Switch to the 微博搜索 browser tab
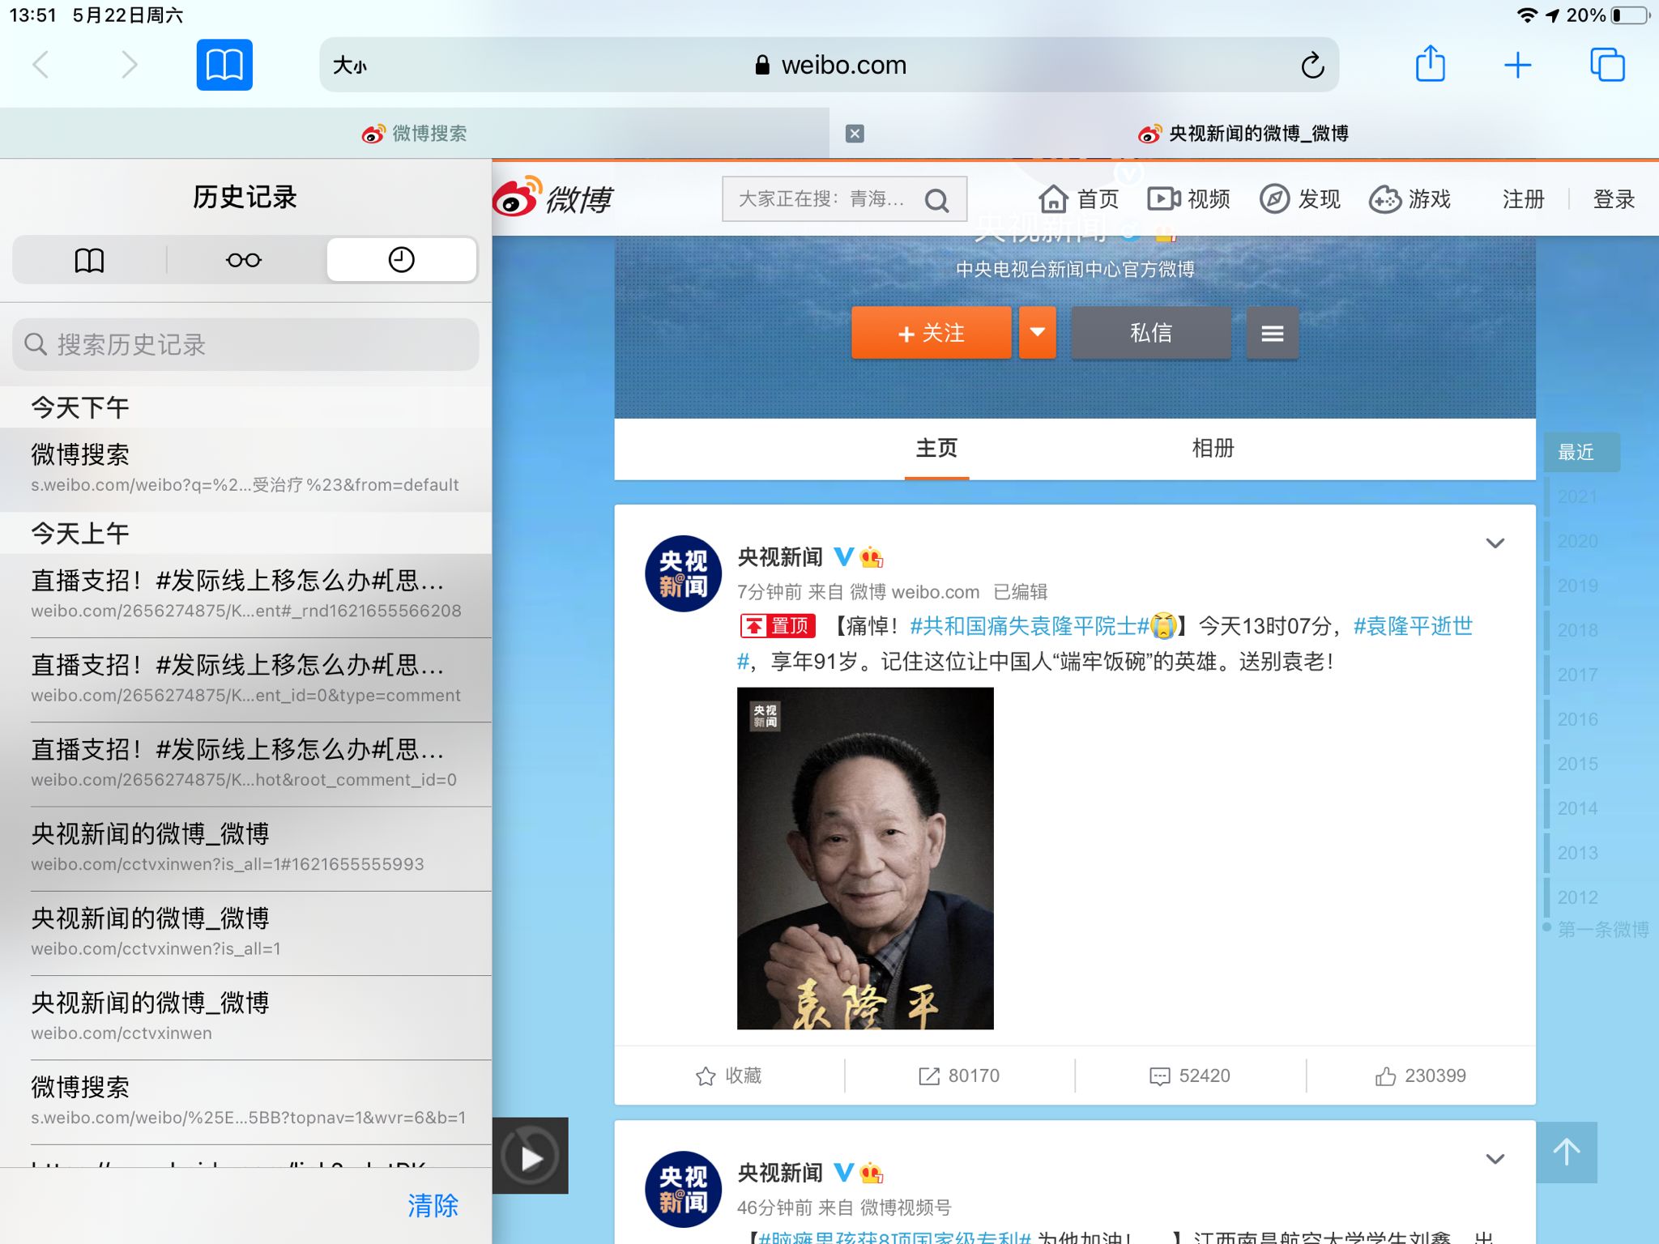Image resolution: width=1659 pixels, height=1244 pixels. [x=414, y=134]
